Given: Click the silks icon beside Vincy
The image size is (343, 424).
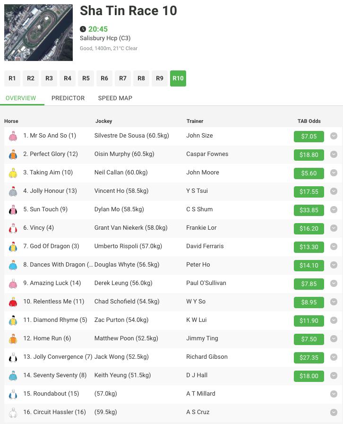Looking at the screenshot, I should [x=13, y=228].
